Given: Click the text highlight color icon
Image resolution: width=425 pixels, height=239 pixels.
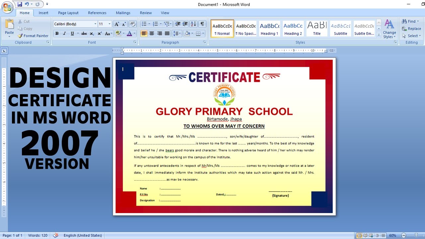Looking at the screenshot, I should (x=118, y=34).
